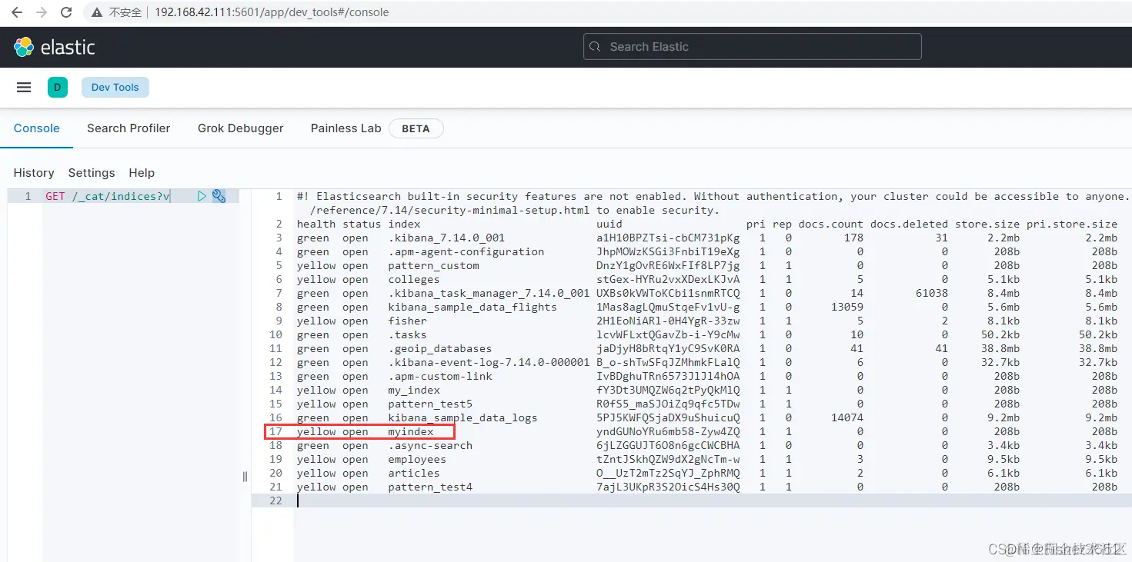Viewport: 1132px width, 562px height.
Task: Open the wrench request options menu
Action: (x=219, y=196)
